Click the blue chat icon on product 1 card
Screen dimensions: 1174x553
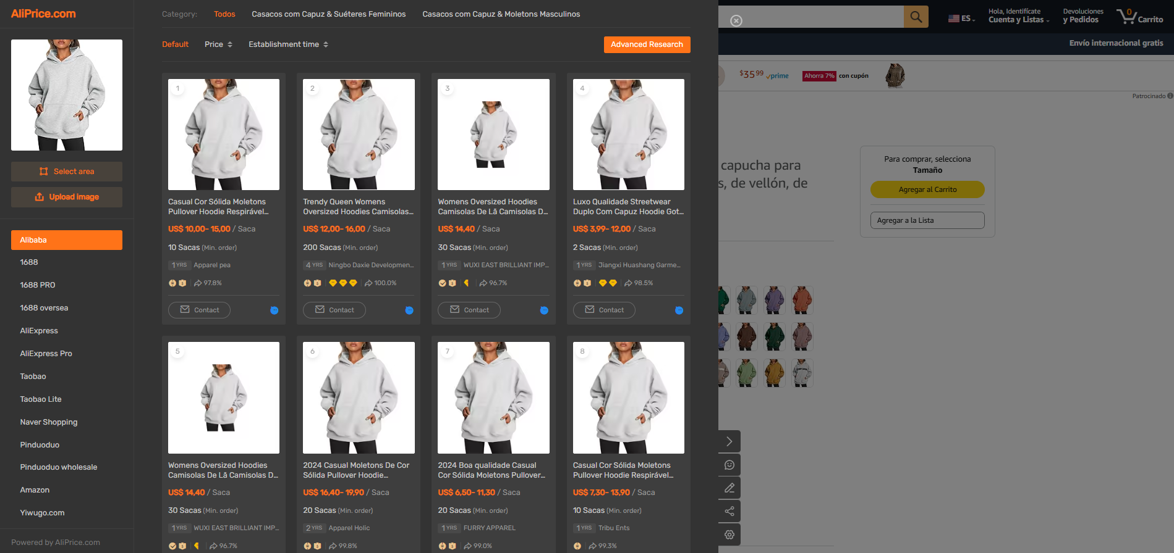[x=274, y=310]
